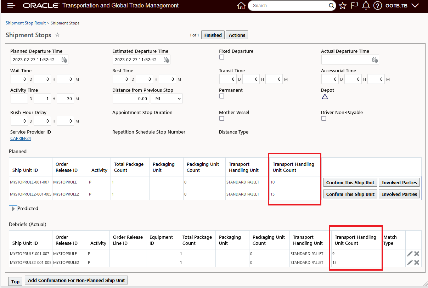The width and height of the screenshot is (428, 288).
Task: Open the distance unit MI dropdown
Action: pyautogui.click(x=167, y=98)
